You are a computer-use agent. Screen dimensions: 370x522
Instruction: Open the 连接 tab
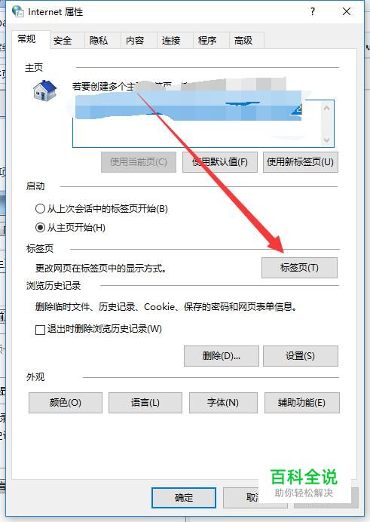click(171, 41)
